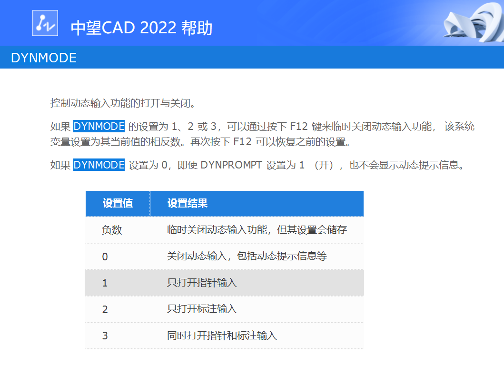Image resolution: width=504 pixels, height=366 pixels.
Task: Click the highlighted DYNMODE before 设置为 0
Action: (x=99, y=165)
